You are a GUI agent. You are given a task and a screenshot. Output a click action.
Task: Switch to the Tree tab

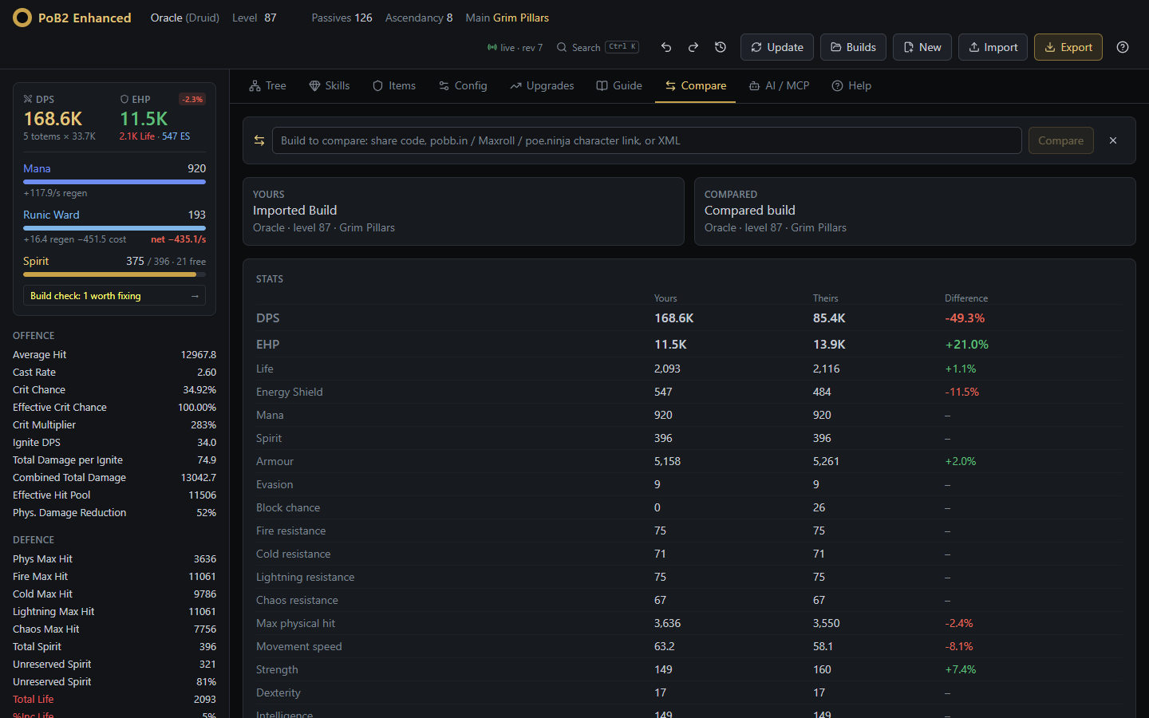(x=267, y=85)
